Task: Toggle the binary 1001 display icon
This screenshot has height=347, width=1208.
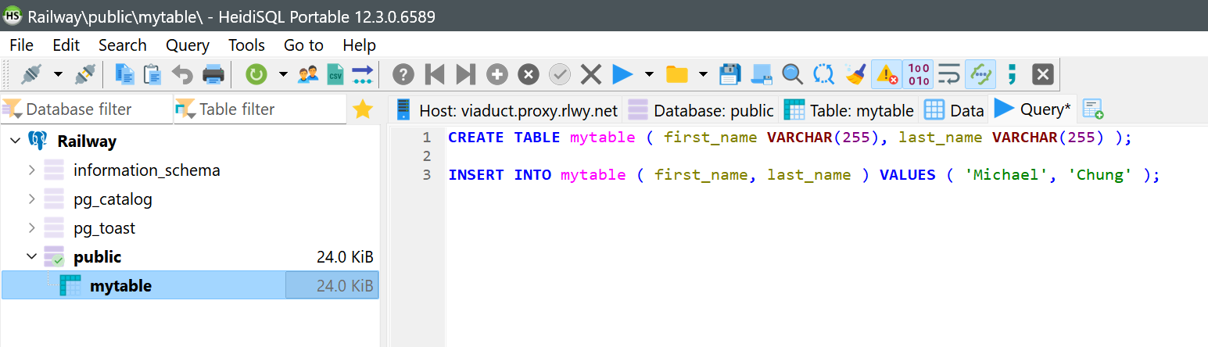Action: [918, 74]
